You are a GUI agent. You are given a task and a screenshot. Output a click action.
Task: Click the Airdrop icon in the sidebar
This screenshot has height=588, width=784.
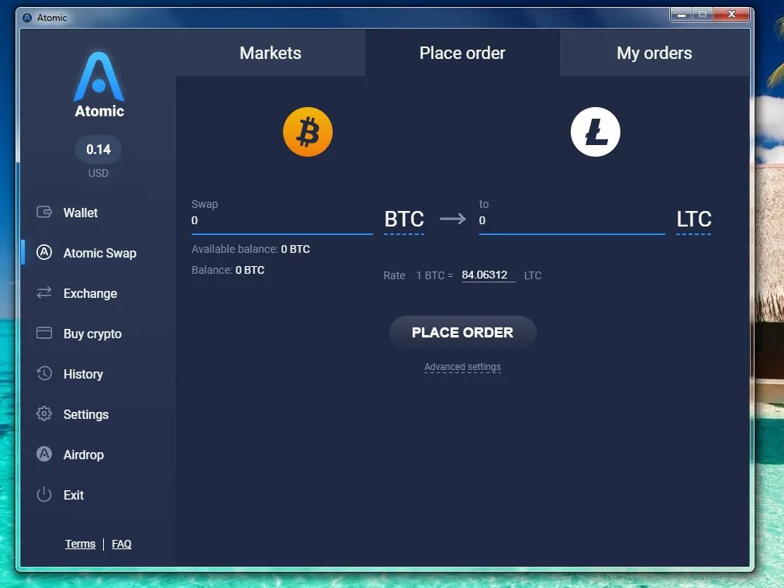tap(44, 454)
